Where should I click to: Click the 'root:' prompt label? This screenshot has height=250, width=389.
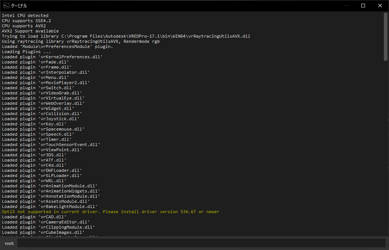pyautogui.click(x=9, y=243)
